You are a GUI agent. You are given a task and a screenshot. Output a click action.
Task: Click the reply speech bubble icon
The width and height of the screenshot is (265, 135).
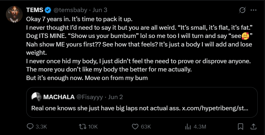point(30,127)
